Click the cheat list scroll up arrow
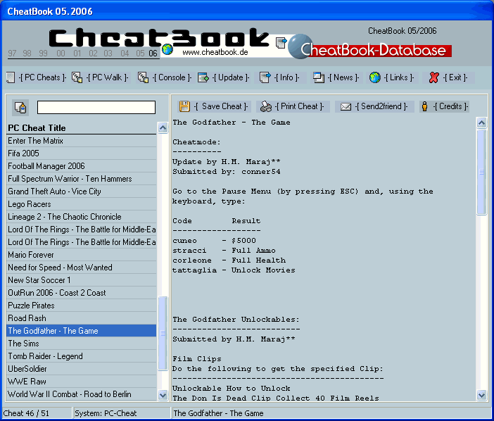Viewport: 494px width, 421px height. click(x=163, y=127)
